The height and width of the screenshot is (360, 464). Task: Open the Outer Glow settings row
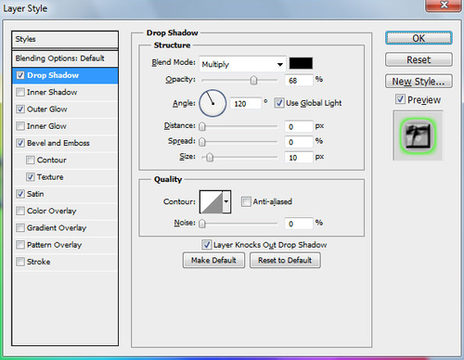(x=65, y=109)
